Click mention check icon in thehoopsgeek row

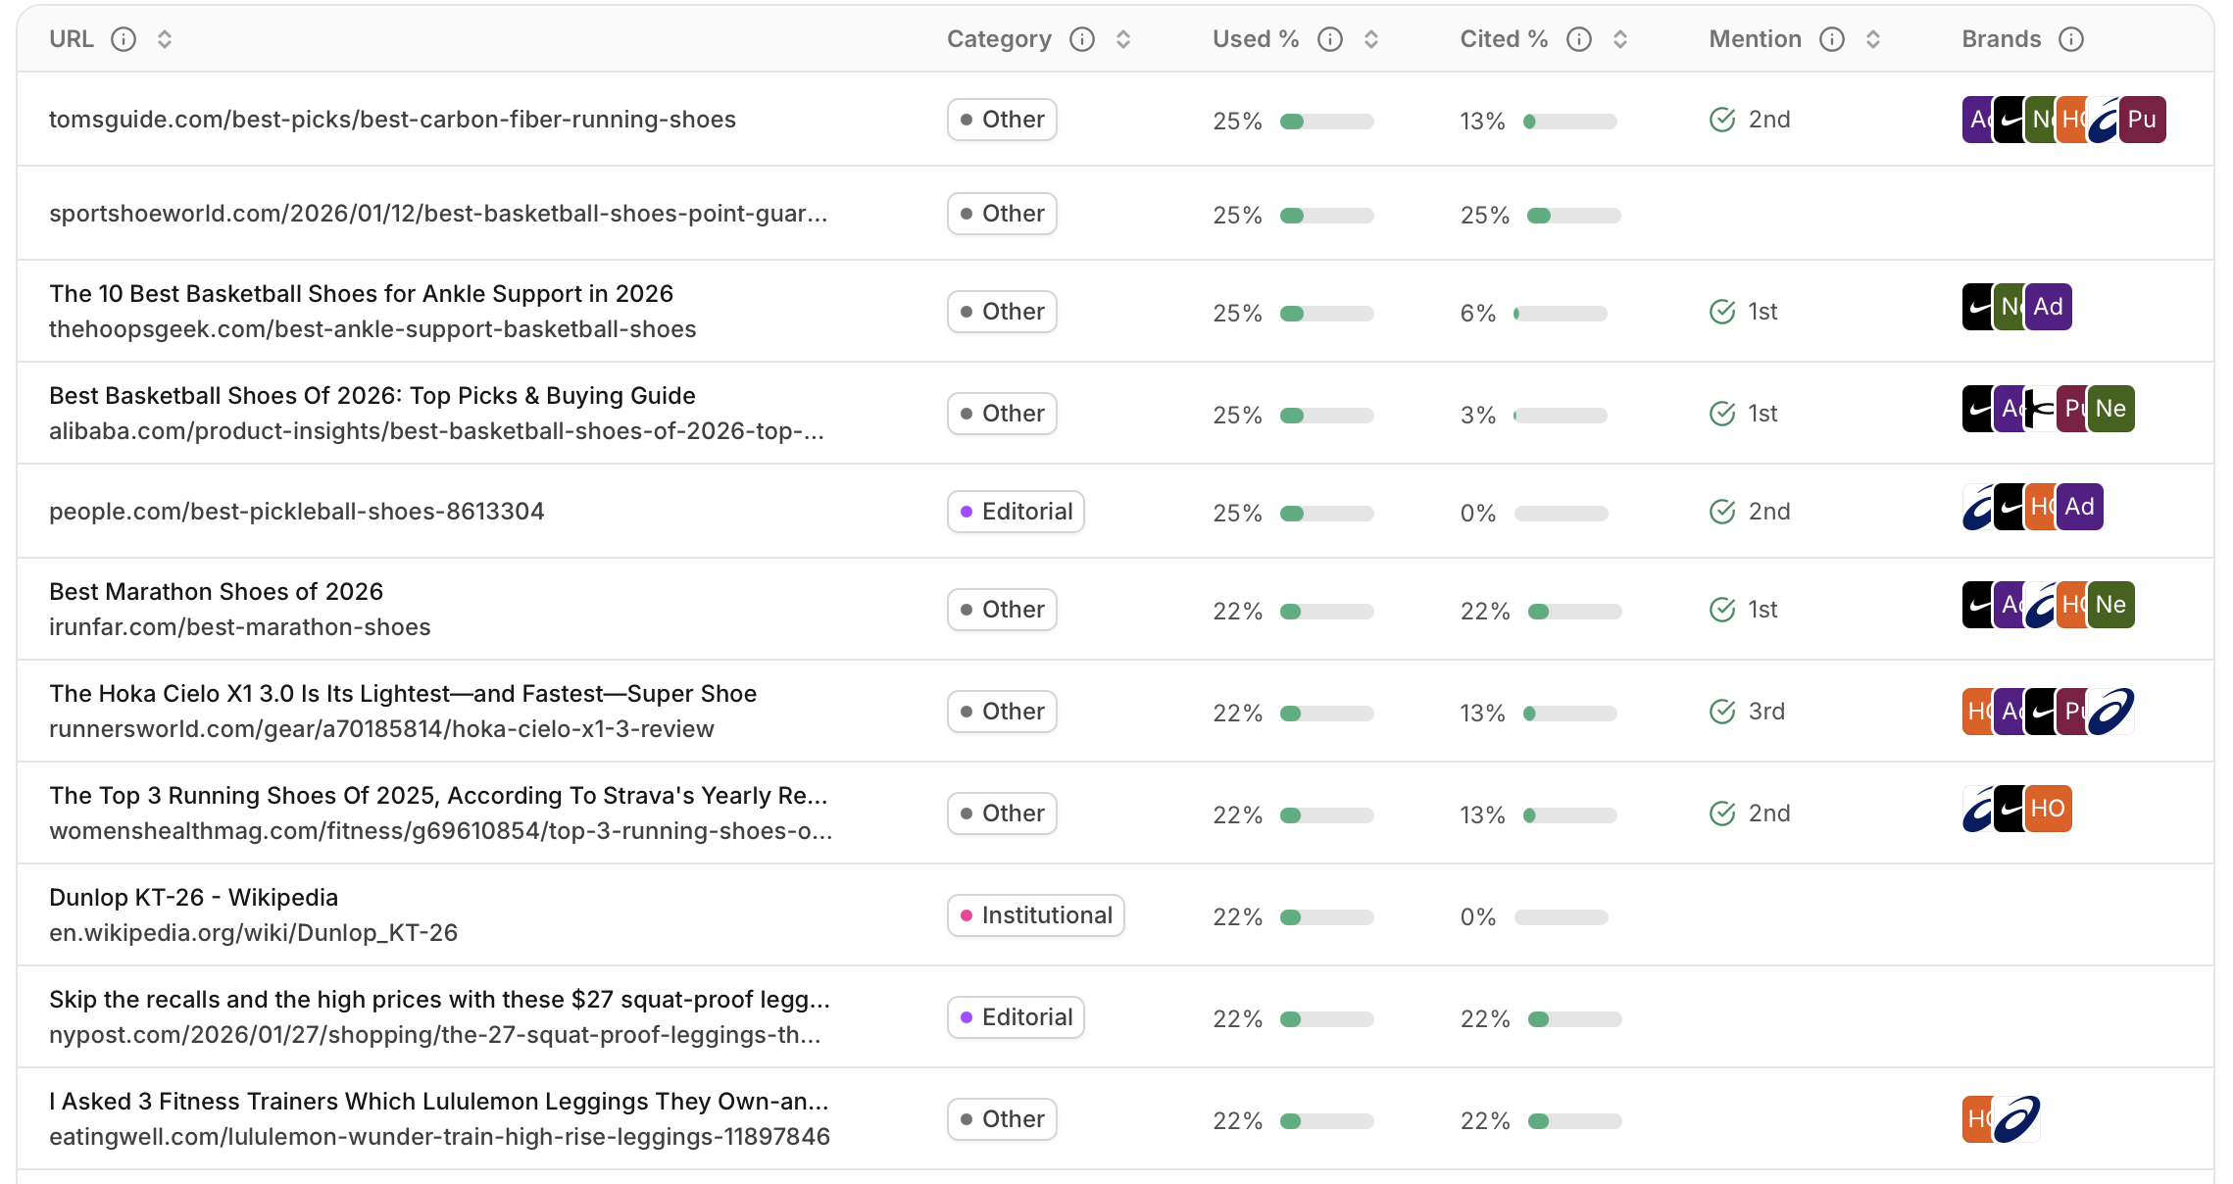[x=1722, y=312]
